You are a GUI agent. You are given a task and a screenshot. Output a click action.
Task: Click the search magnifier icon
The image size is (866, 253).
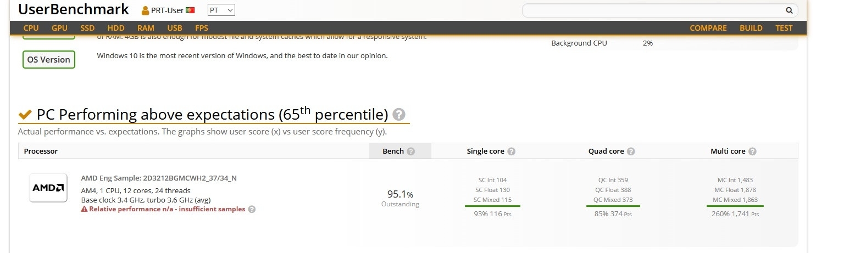(789, 10)
